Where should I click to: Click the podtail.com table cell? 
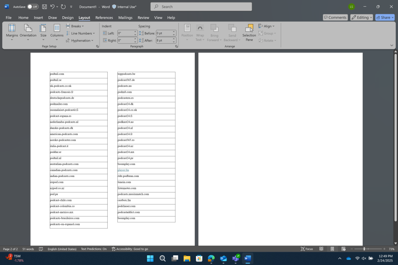79,74
